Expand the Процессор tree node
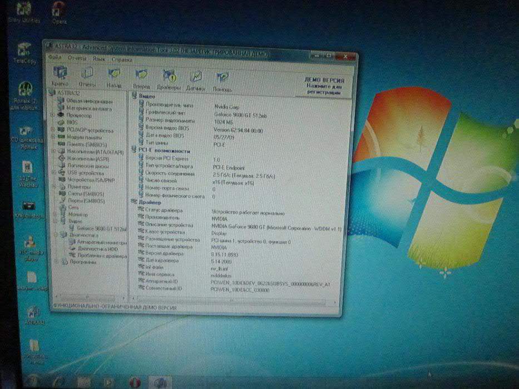 click(x=52, y=115)
